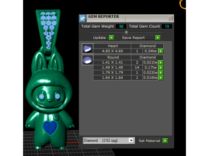Click green arrow next to Update
Viewport: 209px width, 156px height.
point(111,38)
